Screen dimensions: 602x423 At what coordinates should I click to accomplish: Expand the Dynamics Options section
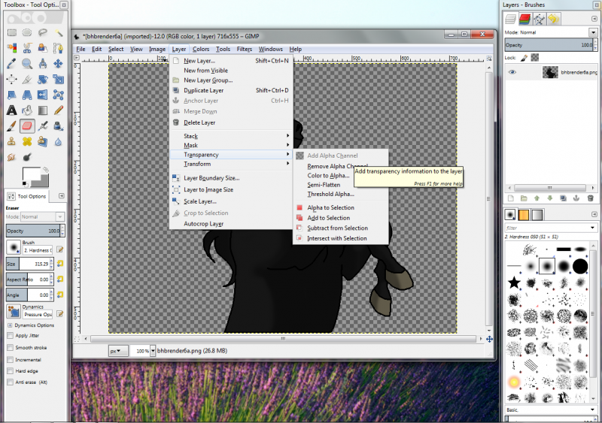point(10,325)
